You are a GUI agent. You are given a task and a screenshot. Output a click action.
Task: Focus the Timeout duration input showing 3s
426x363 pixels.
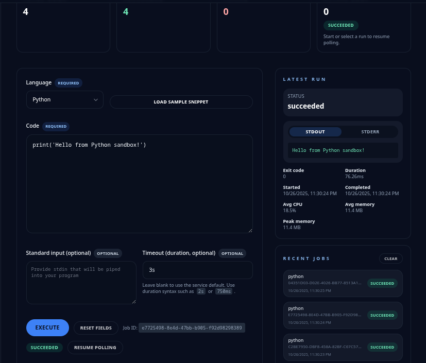(x=197, y=270)
